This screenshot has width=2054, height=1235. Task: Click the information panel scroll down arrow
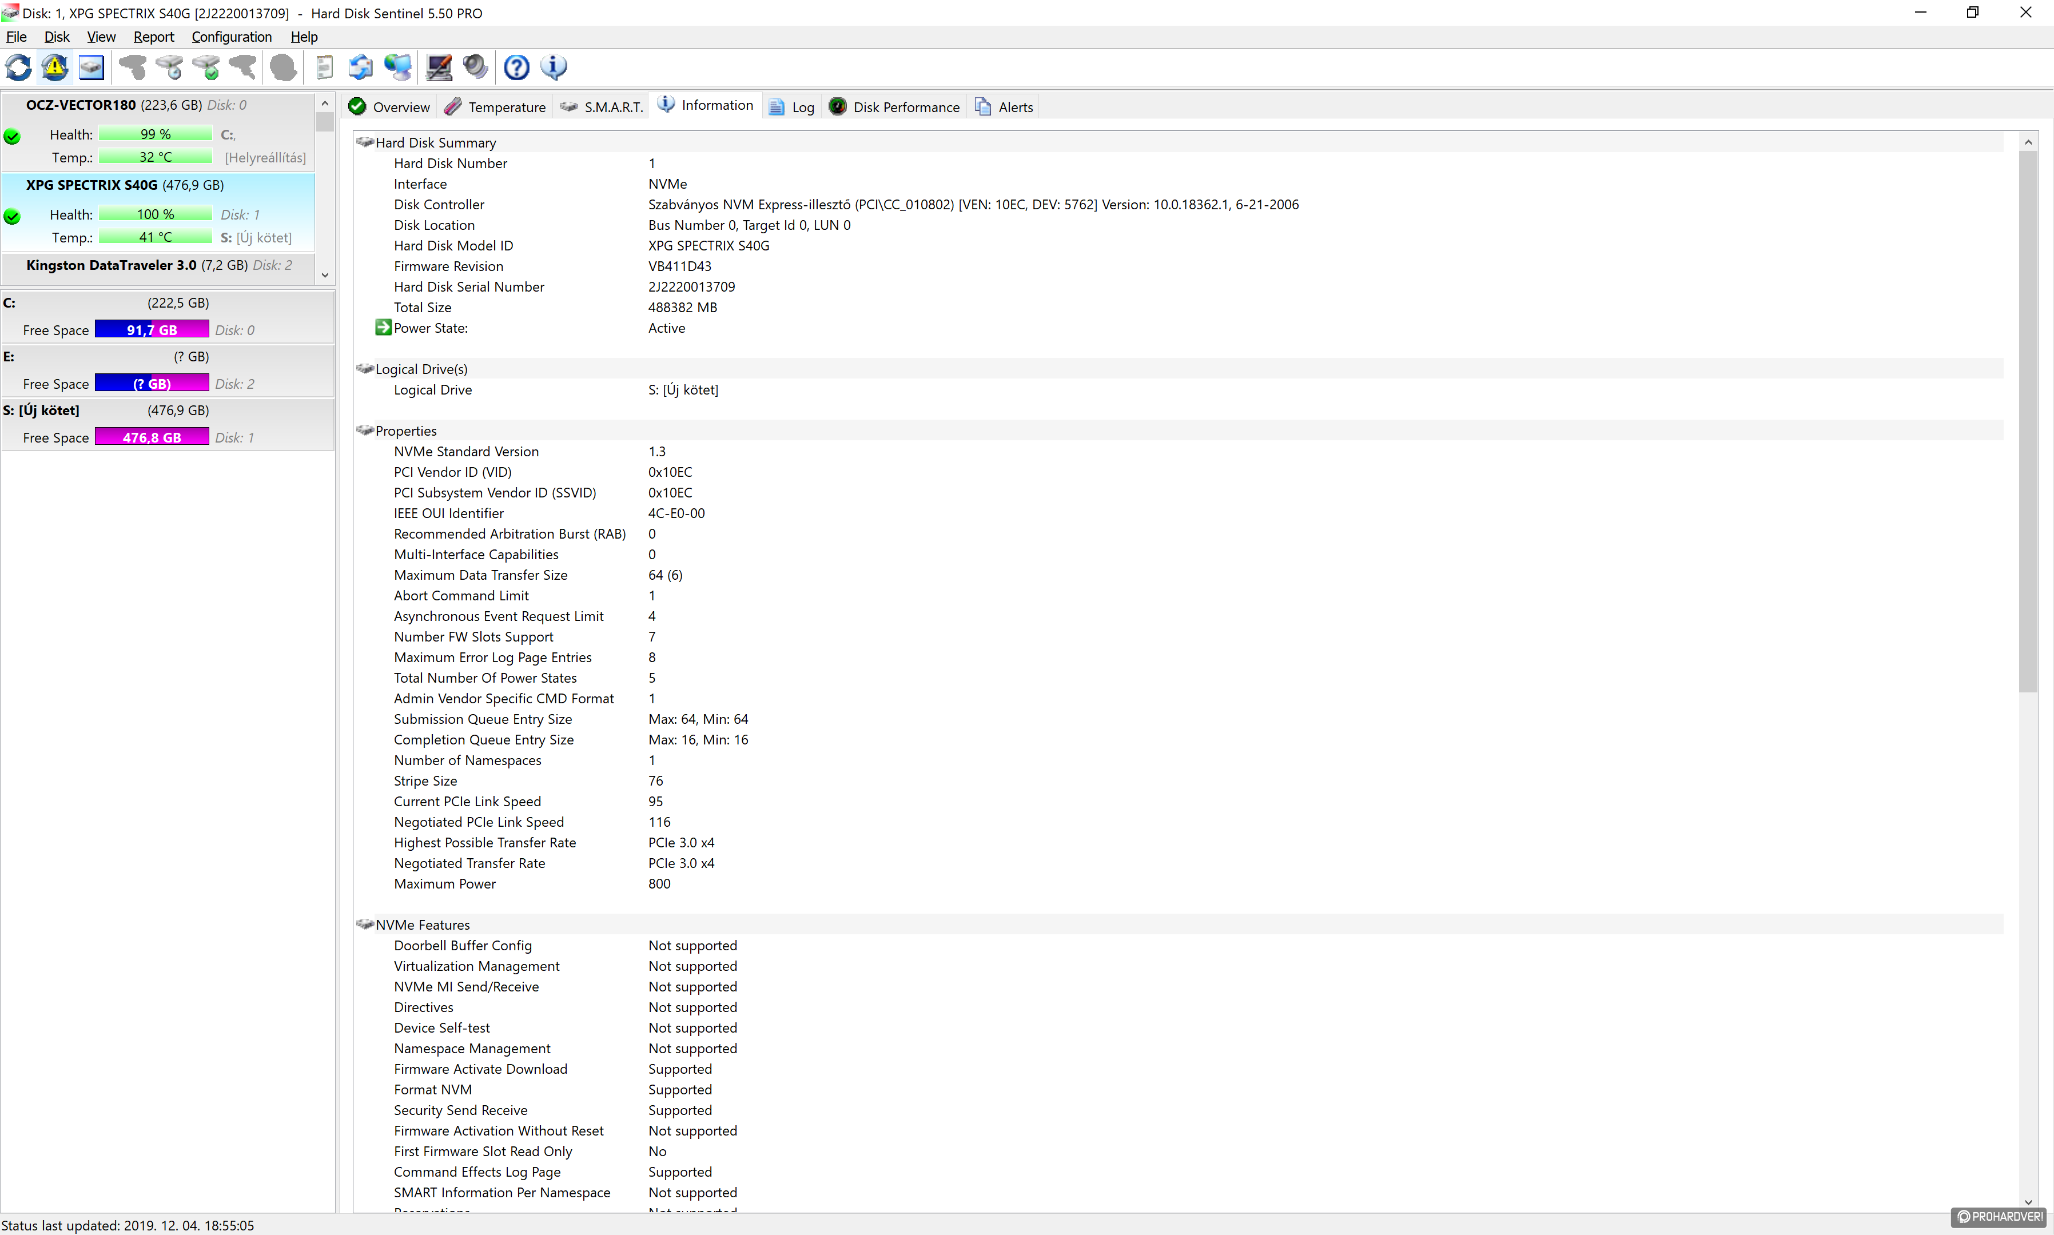(2028, 1202)
